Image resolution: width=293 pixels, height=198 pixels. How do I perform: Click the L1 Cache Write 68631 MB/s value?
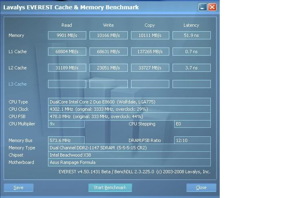(x=109, y=52)
